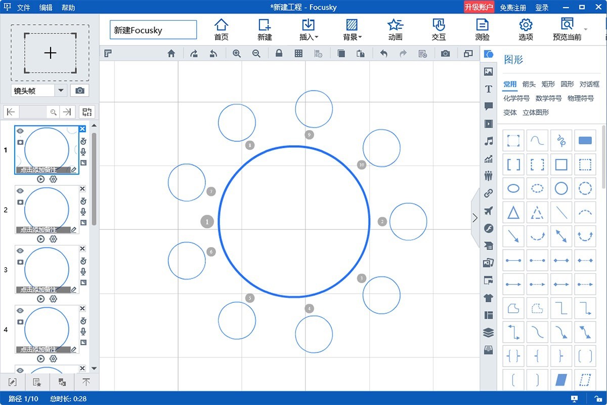The width and height of the screenshot is (607, 405).
Task: Open the 文件 (File) menu
Action: 24,8
